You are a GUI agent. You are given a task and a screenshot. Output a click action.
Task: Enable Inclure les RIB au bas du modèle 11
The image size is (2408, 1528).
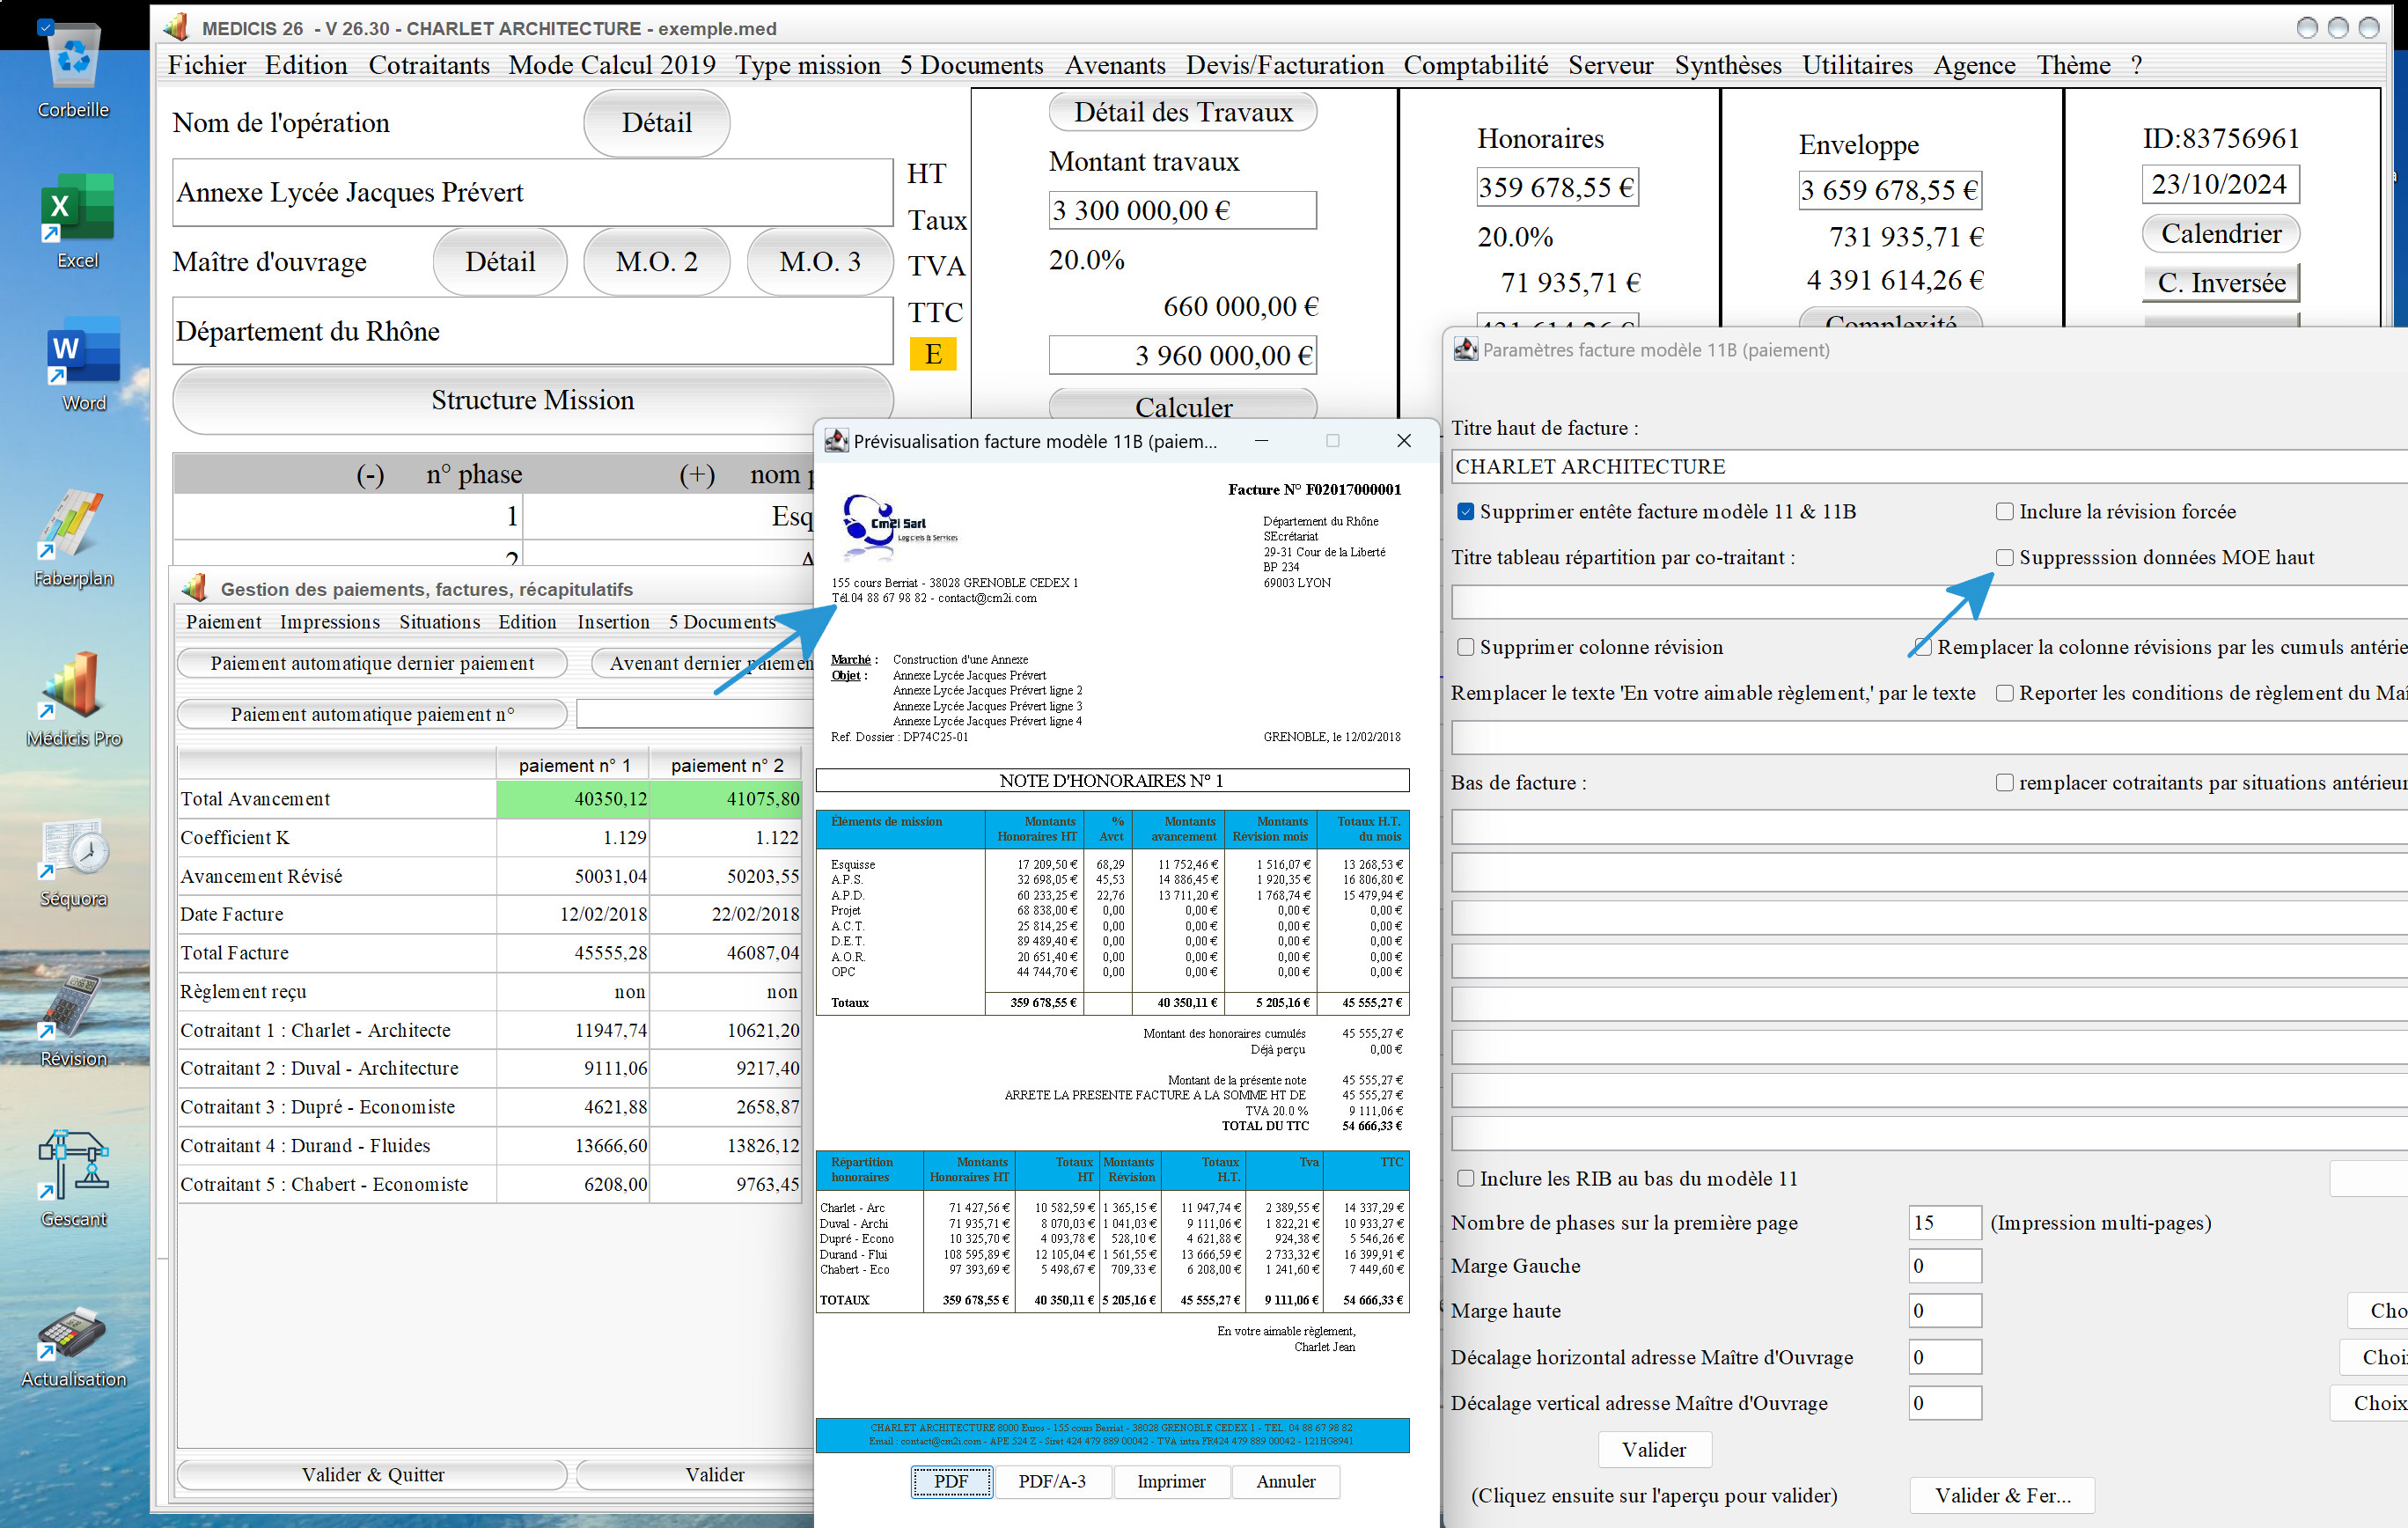click(1466, 1178)
